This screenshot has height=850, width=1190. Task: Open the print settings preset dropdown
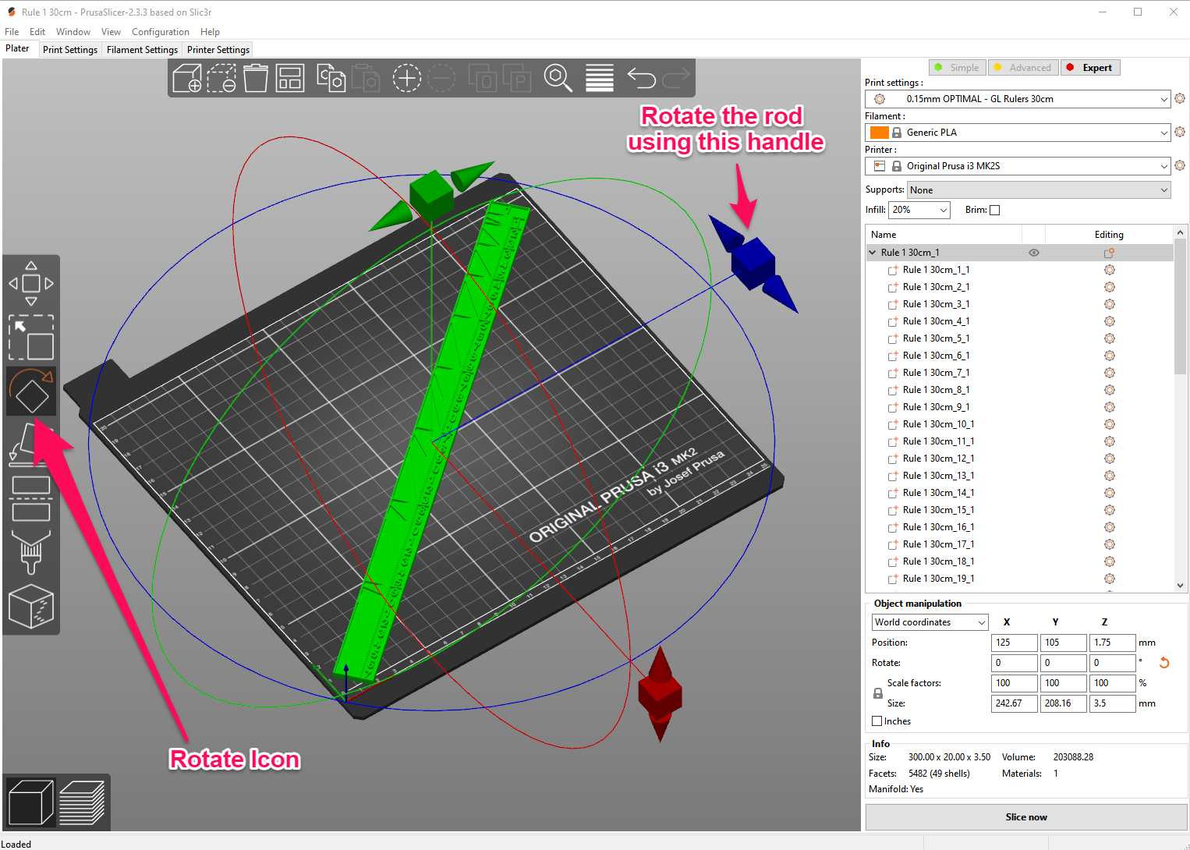click(1018, 99)
